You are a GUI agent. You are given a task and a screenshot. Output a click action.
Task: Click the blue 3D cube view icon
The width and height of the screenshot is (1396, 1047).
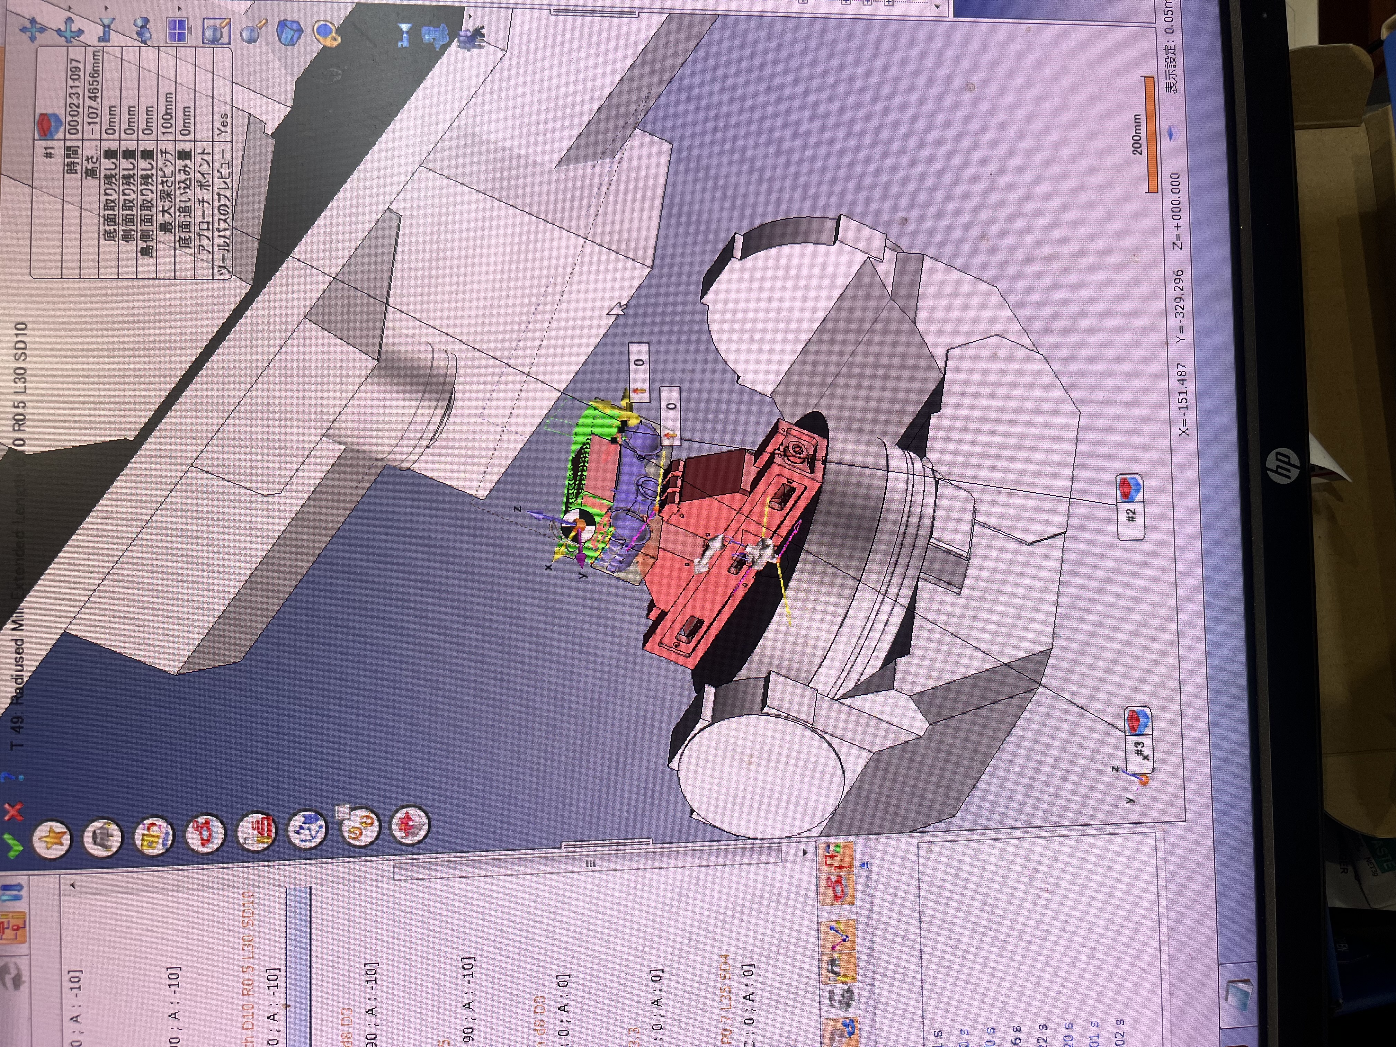click(x=290, y=32)
